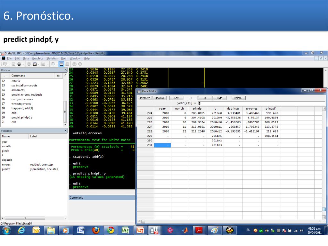Screen dimensions: 328x246
Task: Click the Clear more condition toolbar icon
Action: click(74, 64)
